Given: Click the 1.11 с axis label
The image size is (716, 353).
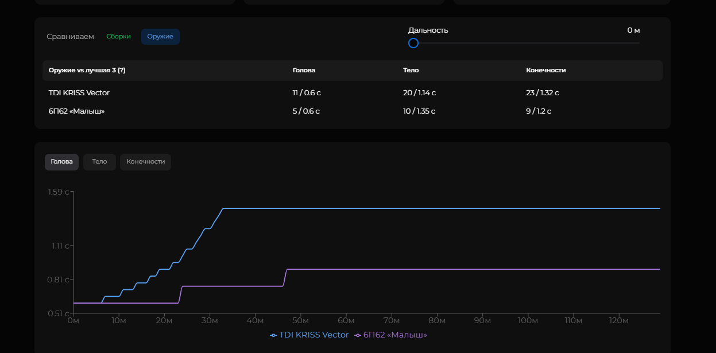Looking at the screenshot, I should click(60, 246).
